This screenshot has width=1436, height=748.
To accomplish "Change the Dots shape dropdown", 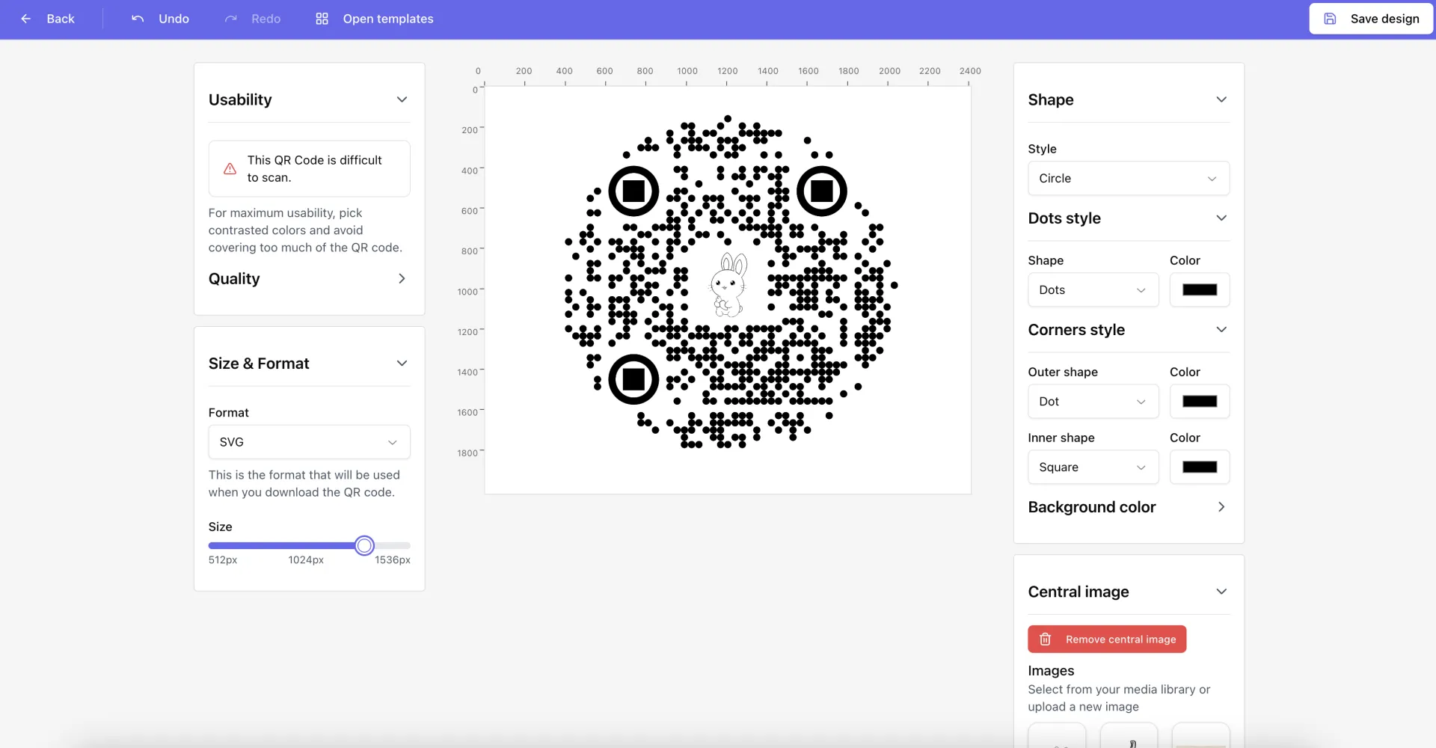I will (x=1093, y=290).
